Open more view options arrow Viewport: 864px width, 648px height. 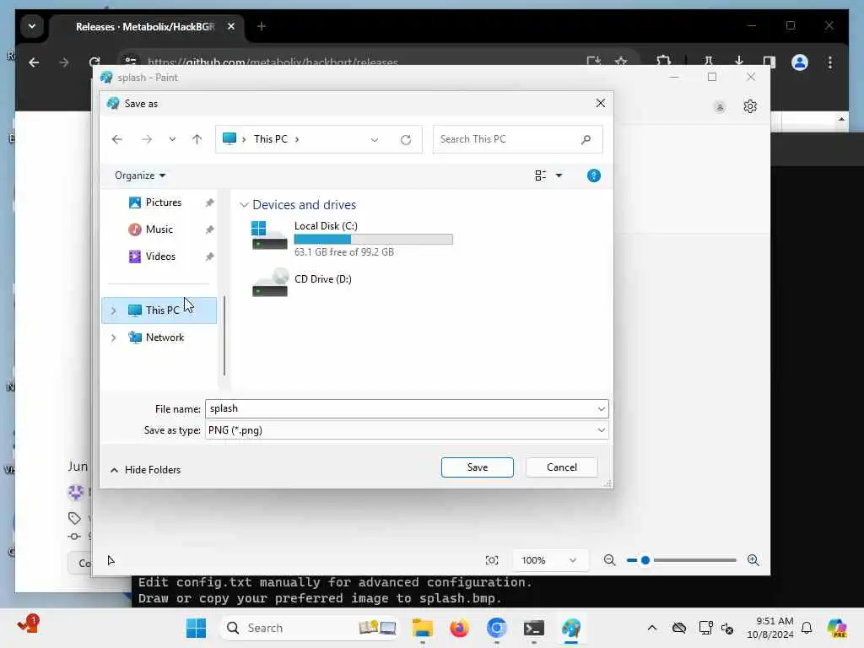click(559, 175)
